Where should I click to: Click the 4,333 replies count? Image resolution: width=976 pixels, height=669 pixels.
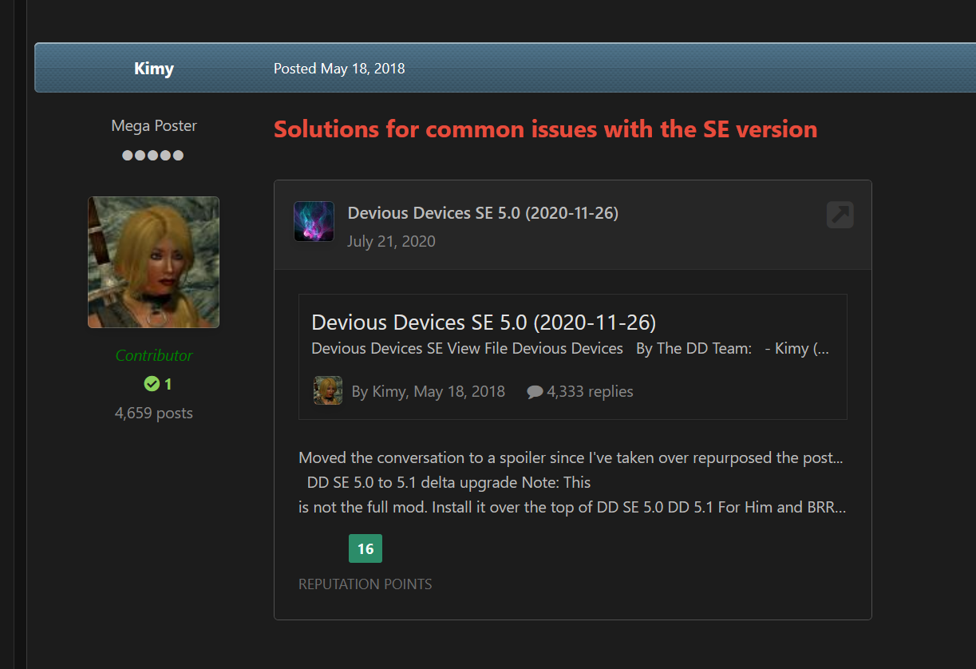point(590,391)
